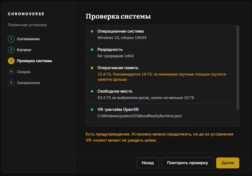This screenshot has height=176, width=252.
Task: Click green status dot for VR-рантайм OpenXR
Action: pyautogui.click(x=92, y=110)
